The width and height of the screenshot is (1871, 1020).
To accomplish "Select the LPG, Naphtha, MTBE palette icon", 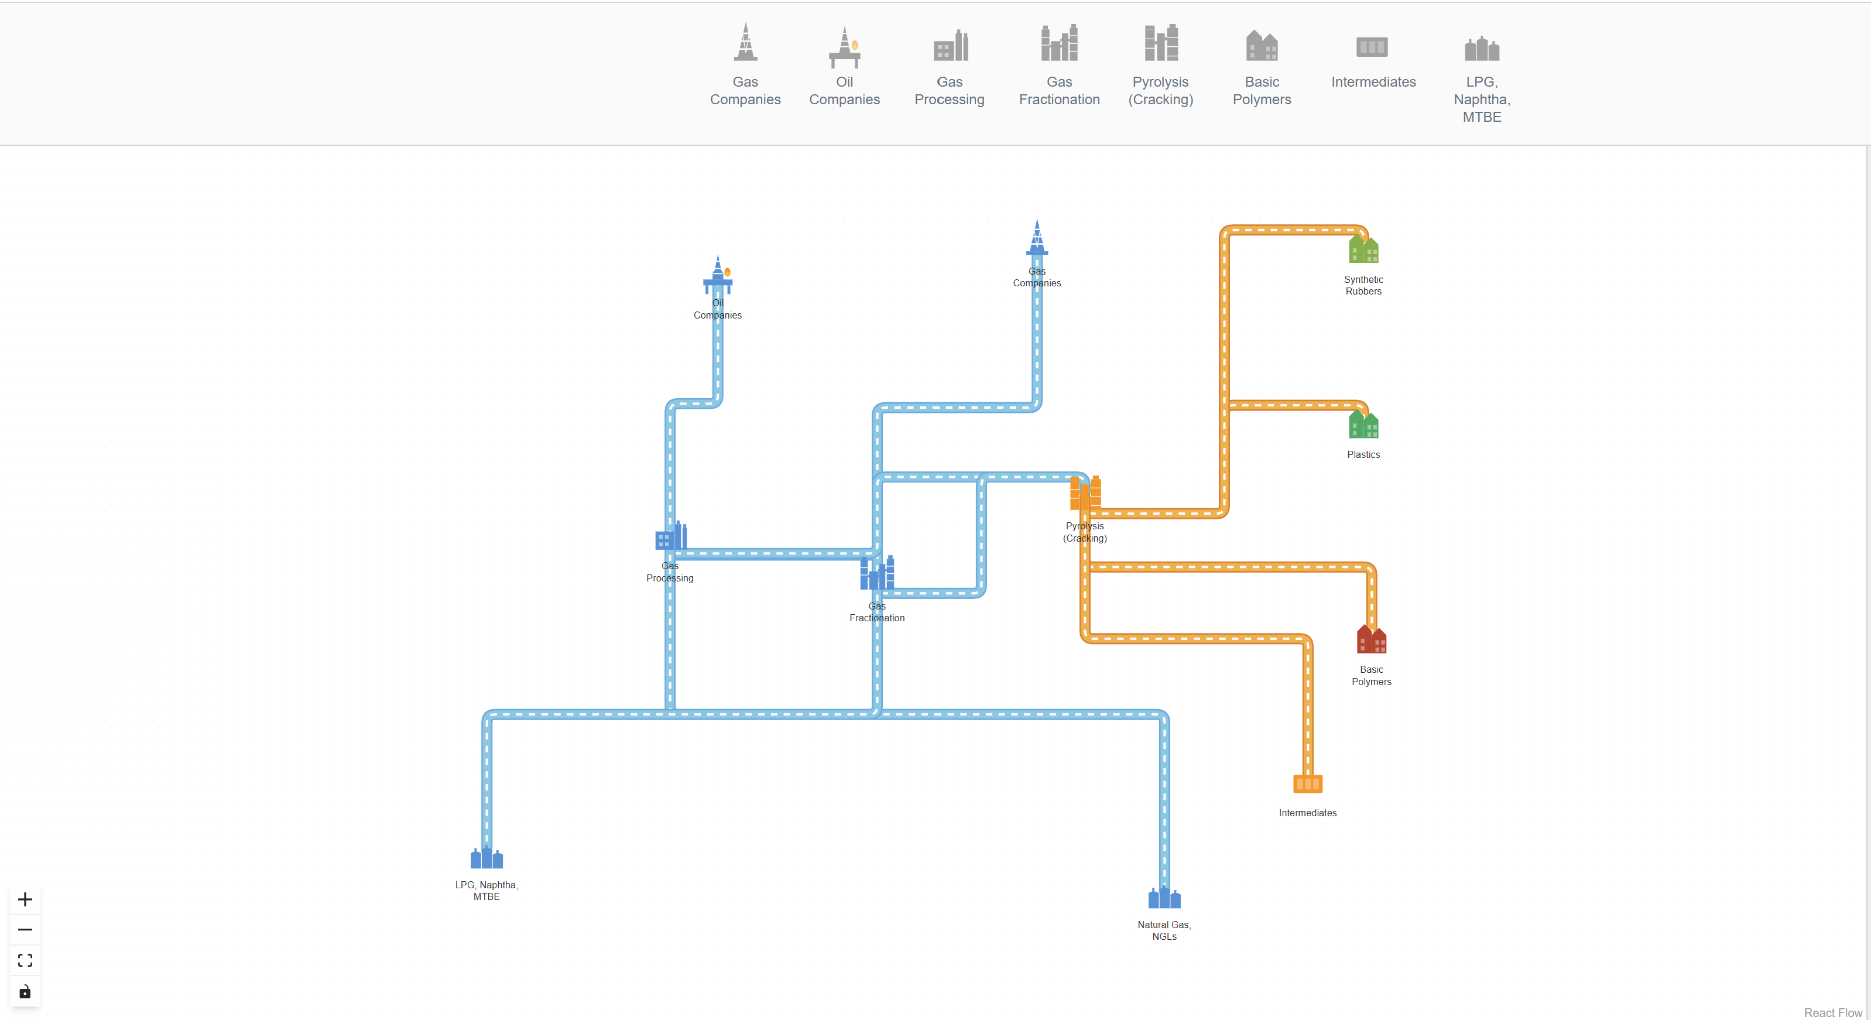I will tap(1481, 49).
